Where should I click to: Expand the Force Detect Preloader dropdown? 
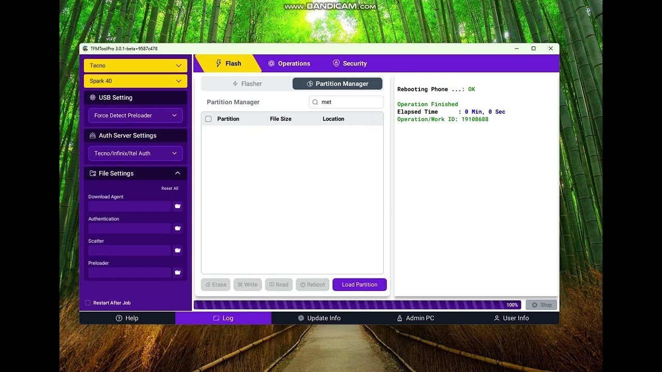pyautogui.click(x=136, y=116)
